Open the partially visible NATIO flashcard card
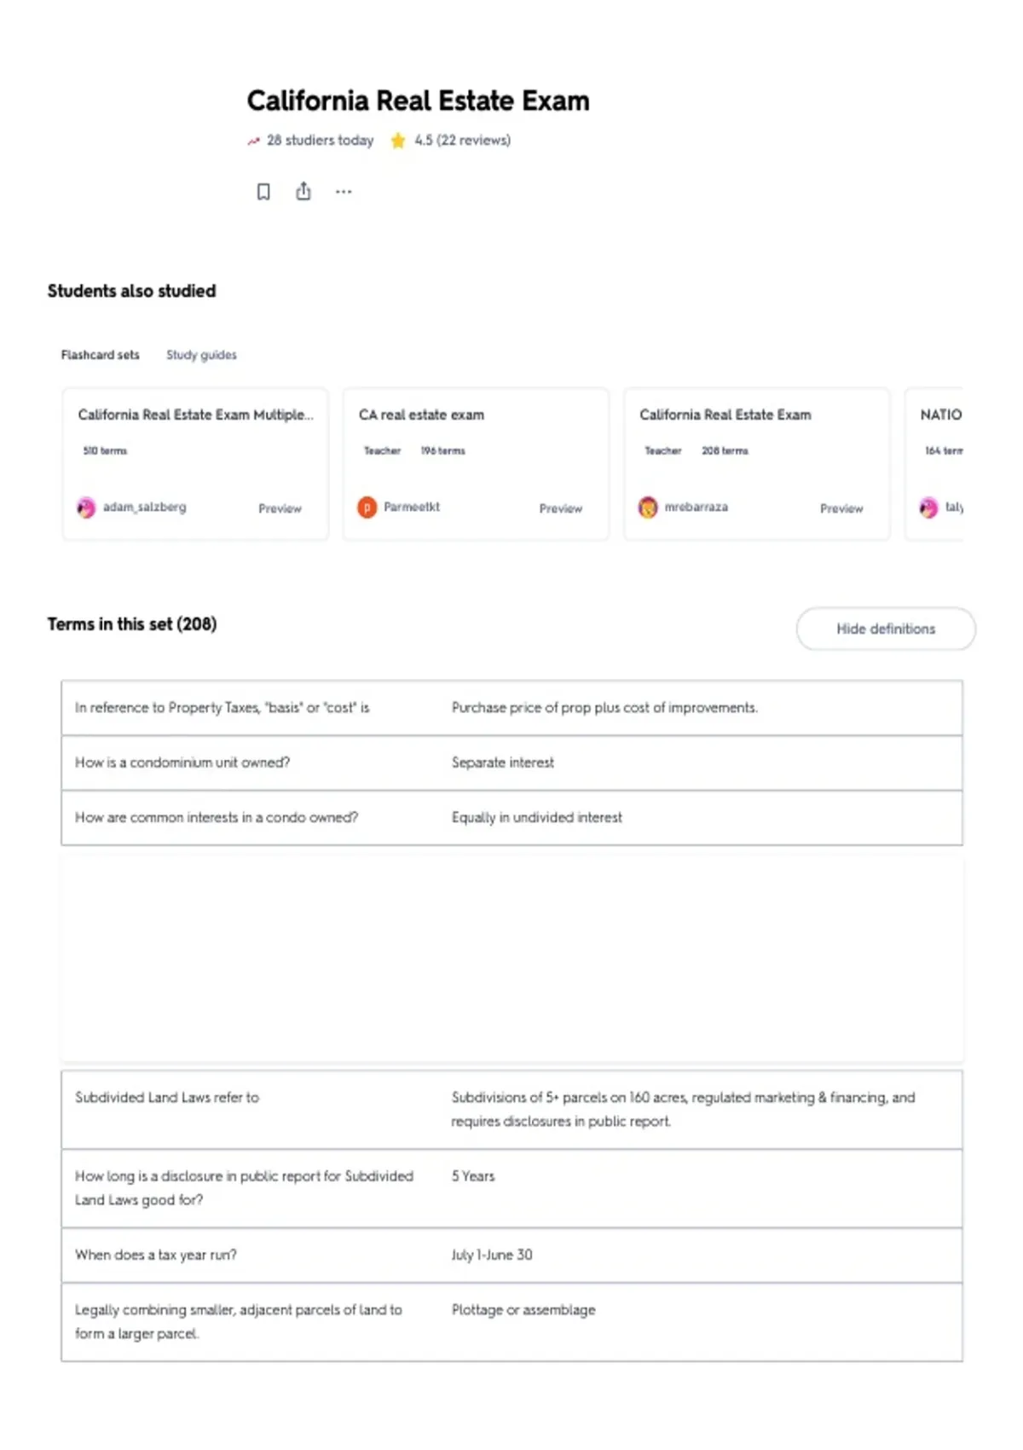This screenshot has height=1450, width=1023. [934, 464]
